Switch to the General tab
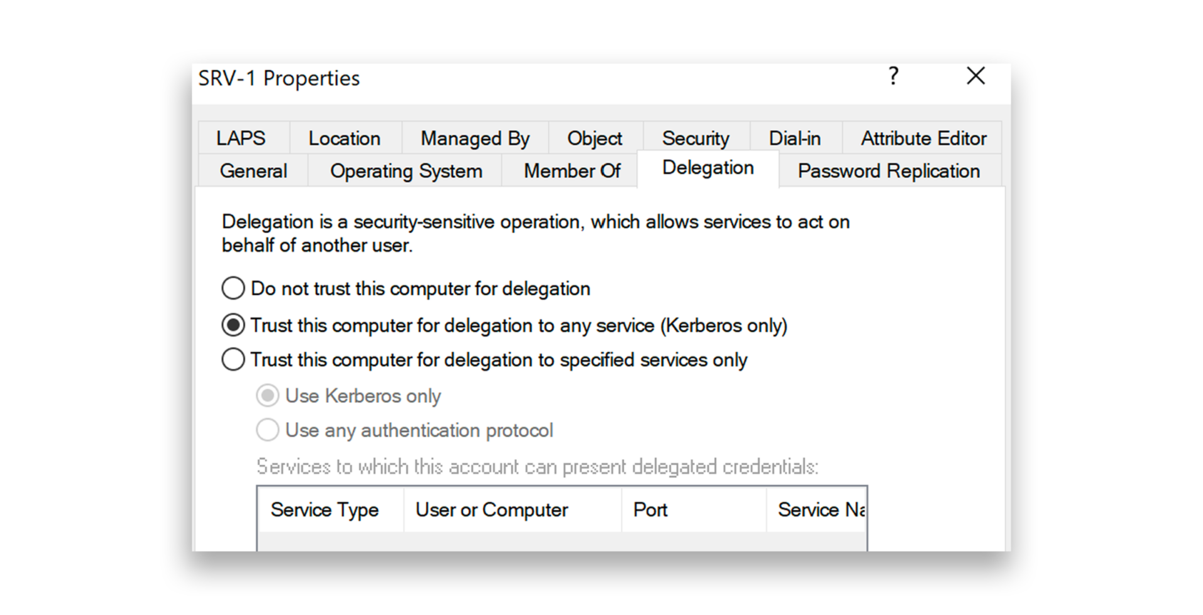1203x615 pixels. click(x=253, y=171)
